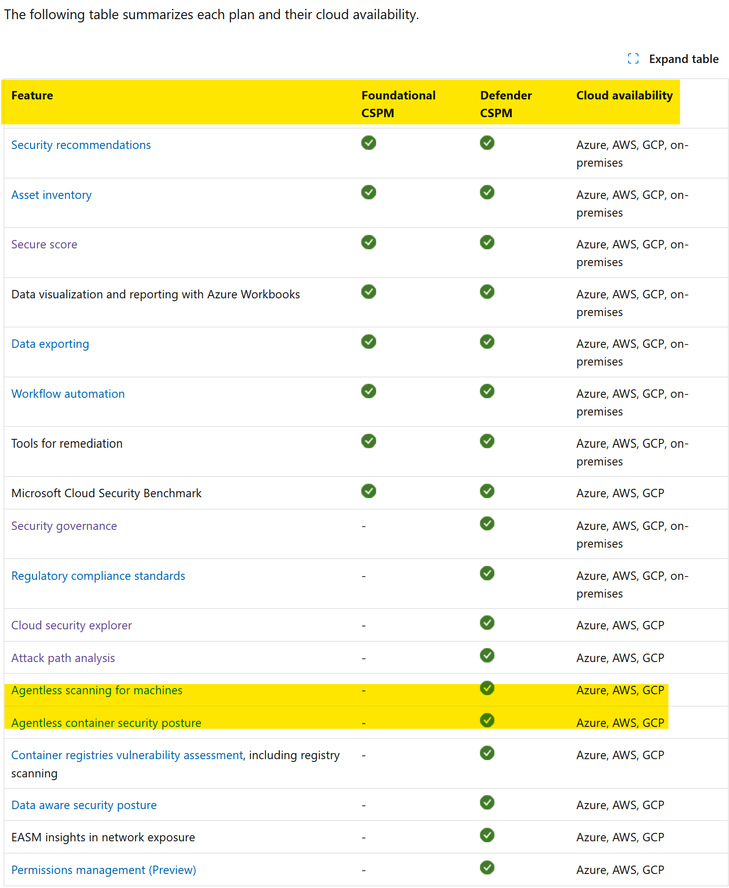729x888 pixels.
Task: Open the Security recommendations link
Action: coord(81,145)
